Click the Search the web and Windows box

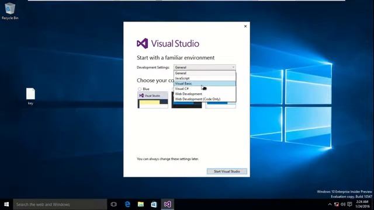click(60, 204)
